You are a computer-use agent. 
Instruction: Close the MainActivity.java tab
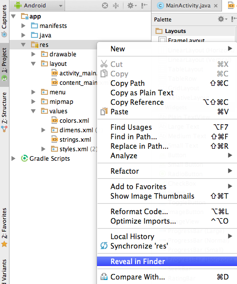[x=215, y=6]
